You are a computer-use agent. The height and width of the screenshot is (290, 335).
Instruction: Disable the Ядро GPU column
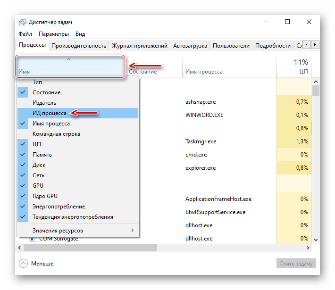[x=45, y=196]
